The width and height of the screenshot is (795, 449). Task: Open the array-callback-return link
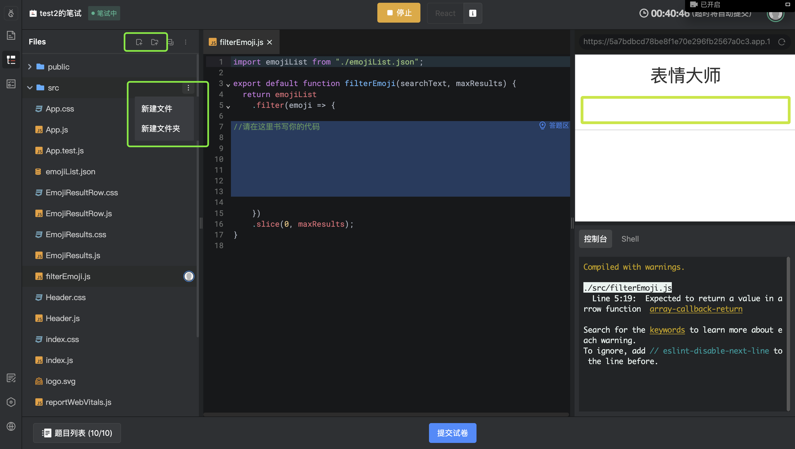coord(696,309)
